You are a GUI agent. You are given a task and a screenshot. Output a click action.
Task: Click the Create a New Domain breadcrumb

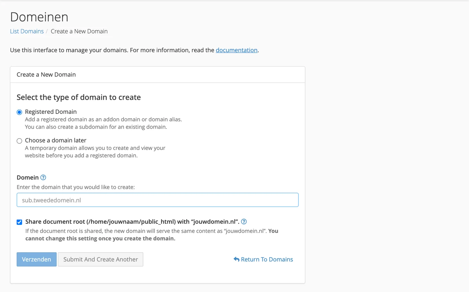coord(79,31)
